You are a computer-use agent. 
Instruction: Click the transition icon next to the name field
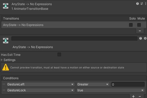tap(6, 40)
